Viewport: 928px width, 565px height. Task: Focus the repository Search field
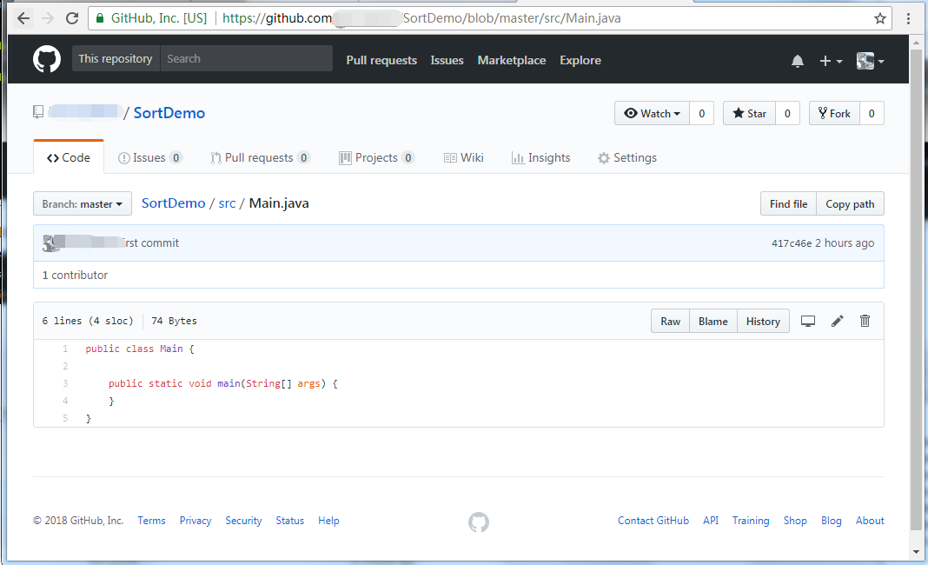246,58
